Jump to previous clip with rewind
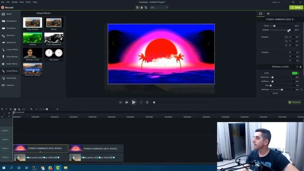Screen dimensions: 304x171 [120, 103]
